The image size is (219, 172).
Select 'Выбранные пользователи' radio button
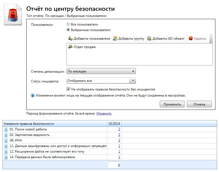coord(68,30)
